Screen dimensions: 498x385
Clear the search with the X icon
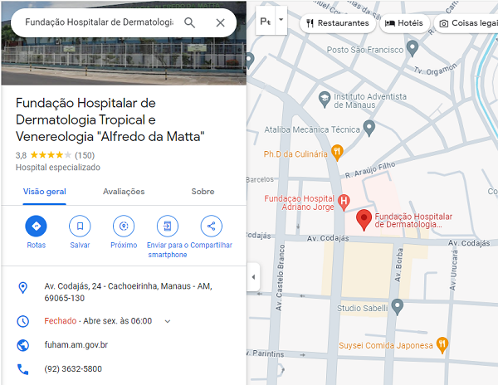pyautogui.click(x=221, y=23)
